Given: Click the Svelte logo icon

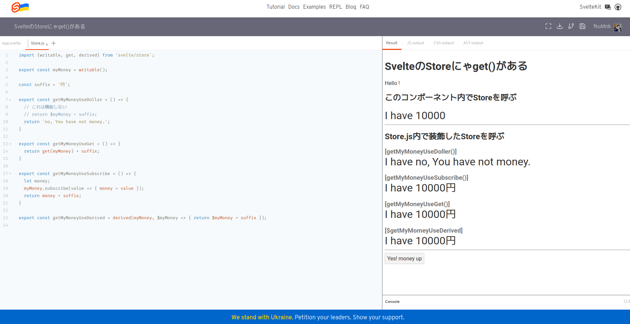Looking at the screenshot, I should (20, 7).
